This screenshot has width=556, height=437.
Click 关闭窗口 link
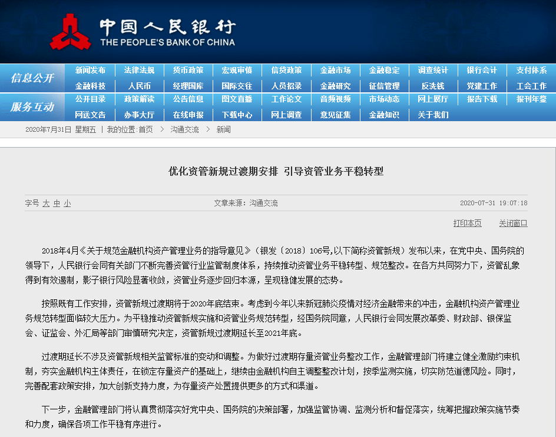coord(513,223)
